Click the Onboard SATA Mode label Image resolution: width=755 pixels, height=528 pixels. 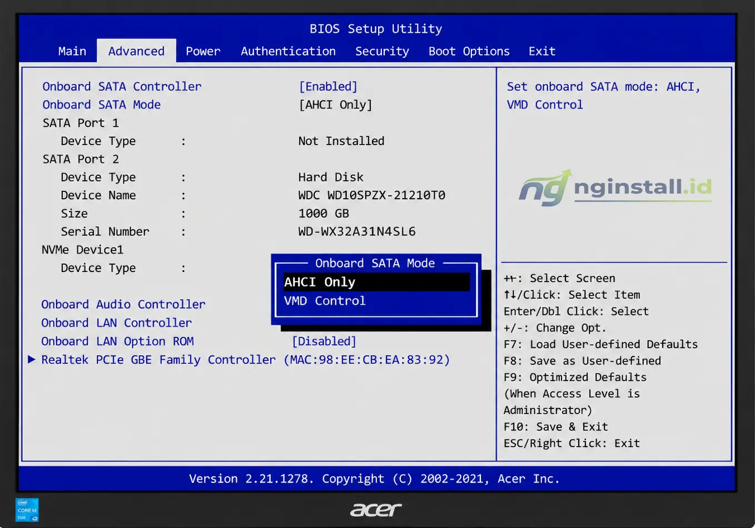point(102,105)
